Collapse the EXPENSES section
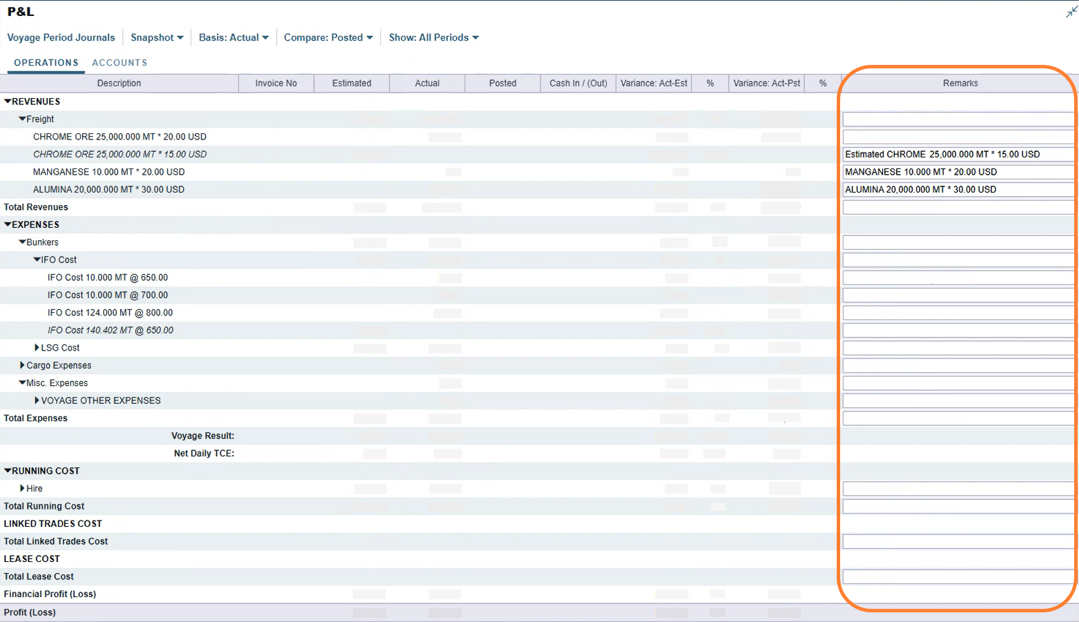Image resolution: width=1079 pixels, height=622 pixels. point(8,224)
